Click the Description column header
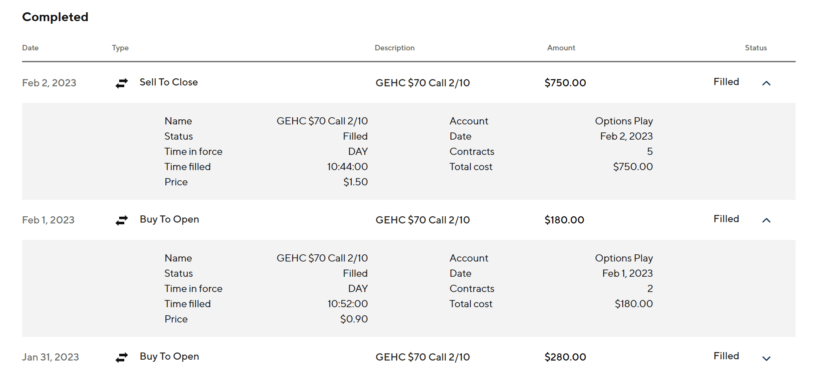This screenshot has height=369, width=822. [394, 48]
